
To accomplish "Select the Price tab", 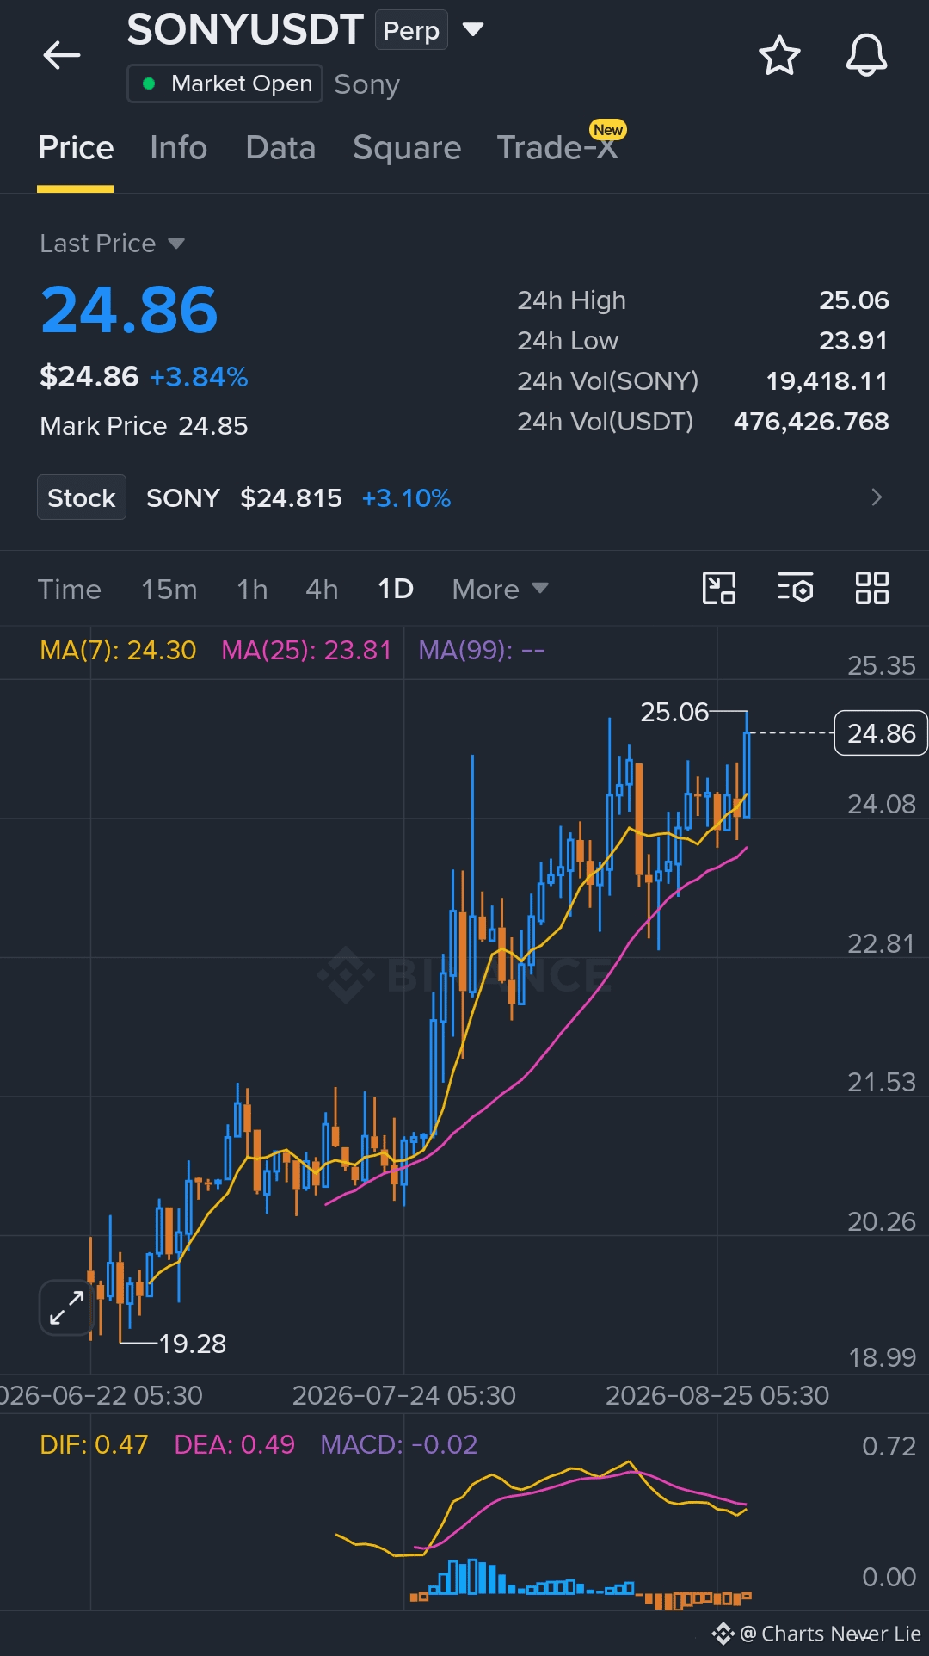I will click(76, 148).
